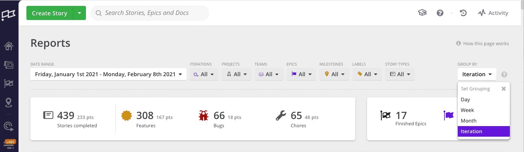The width and height of the screenshot is (524, 152).
Task: Click the Create Story button
Action: pos(50,13)
